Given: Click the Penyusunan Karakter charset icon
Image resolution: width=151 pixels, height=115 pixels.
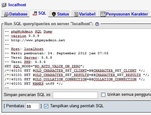Looking at the screenshot, I should pyautogui.click(x=103, y=14).
